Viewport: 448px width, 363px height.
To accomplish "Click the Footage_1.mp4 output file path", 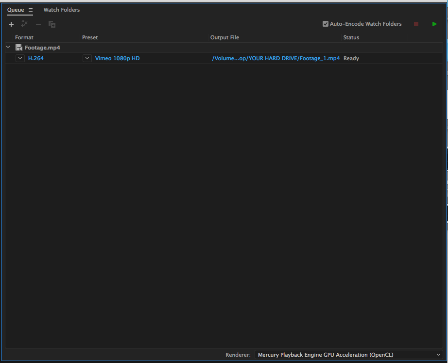I will tap(276, 58).
